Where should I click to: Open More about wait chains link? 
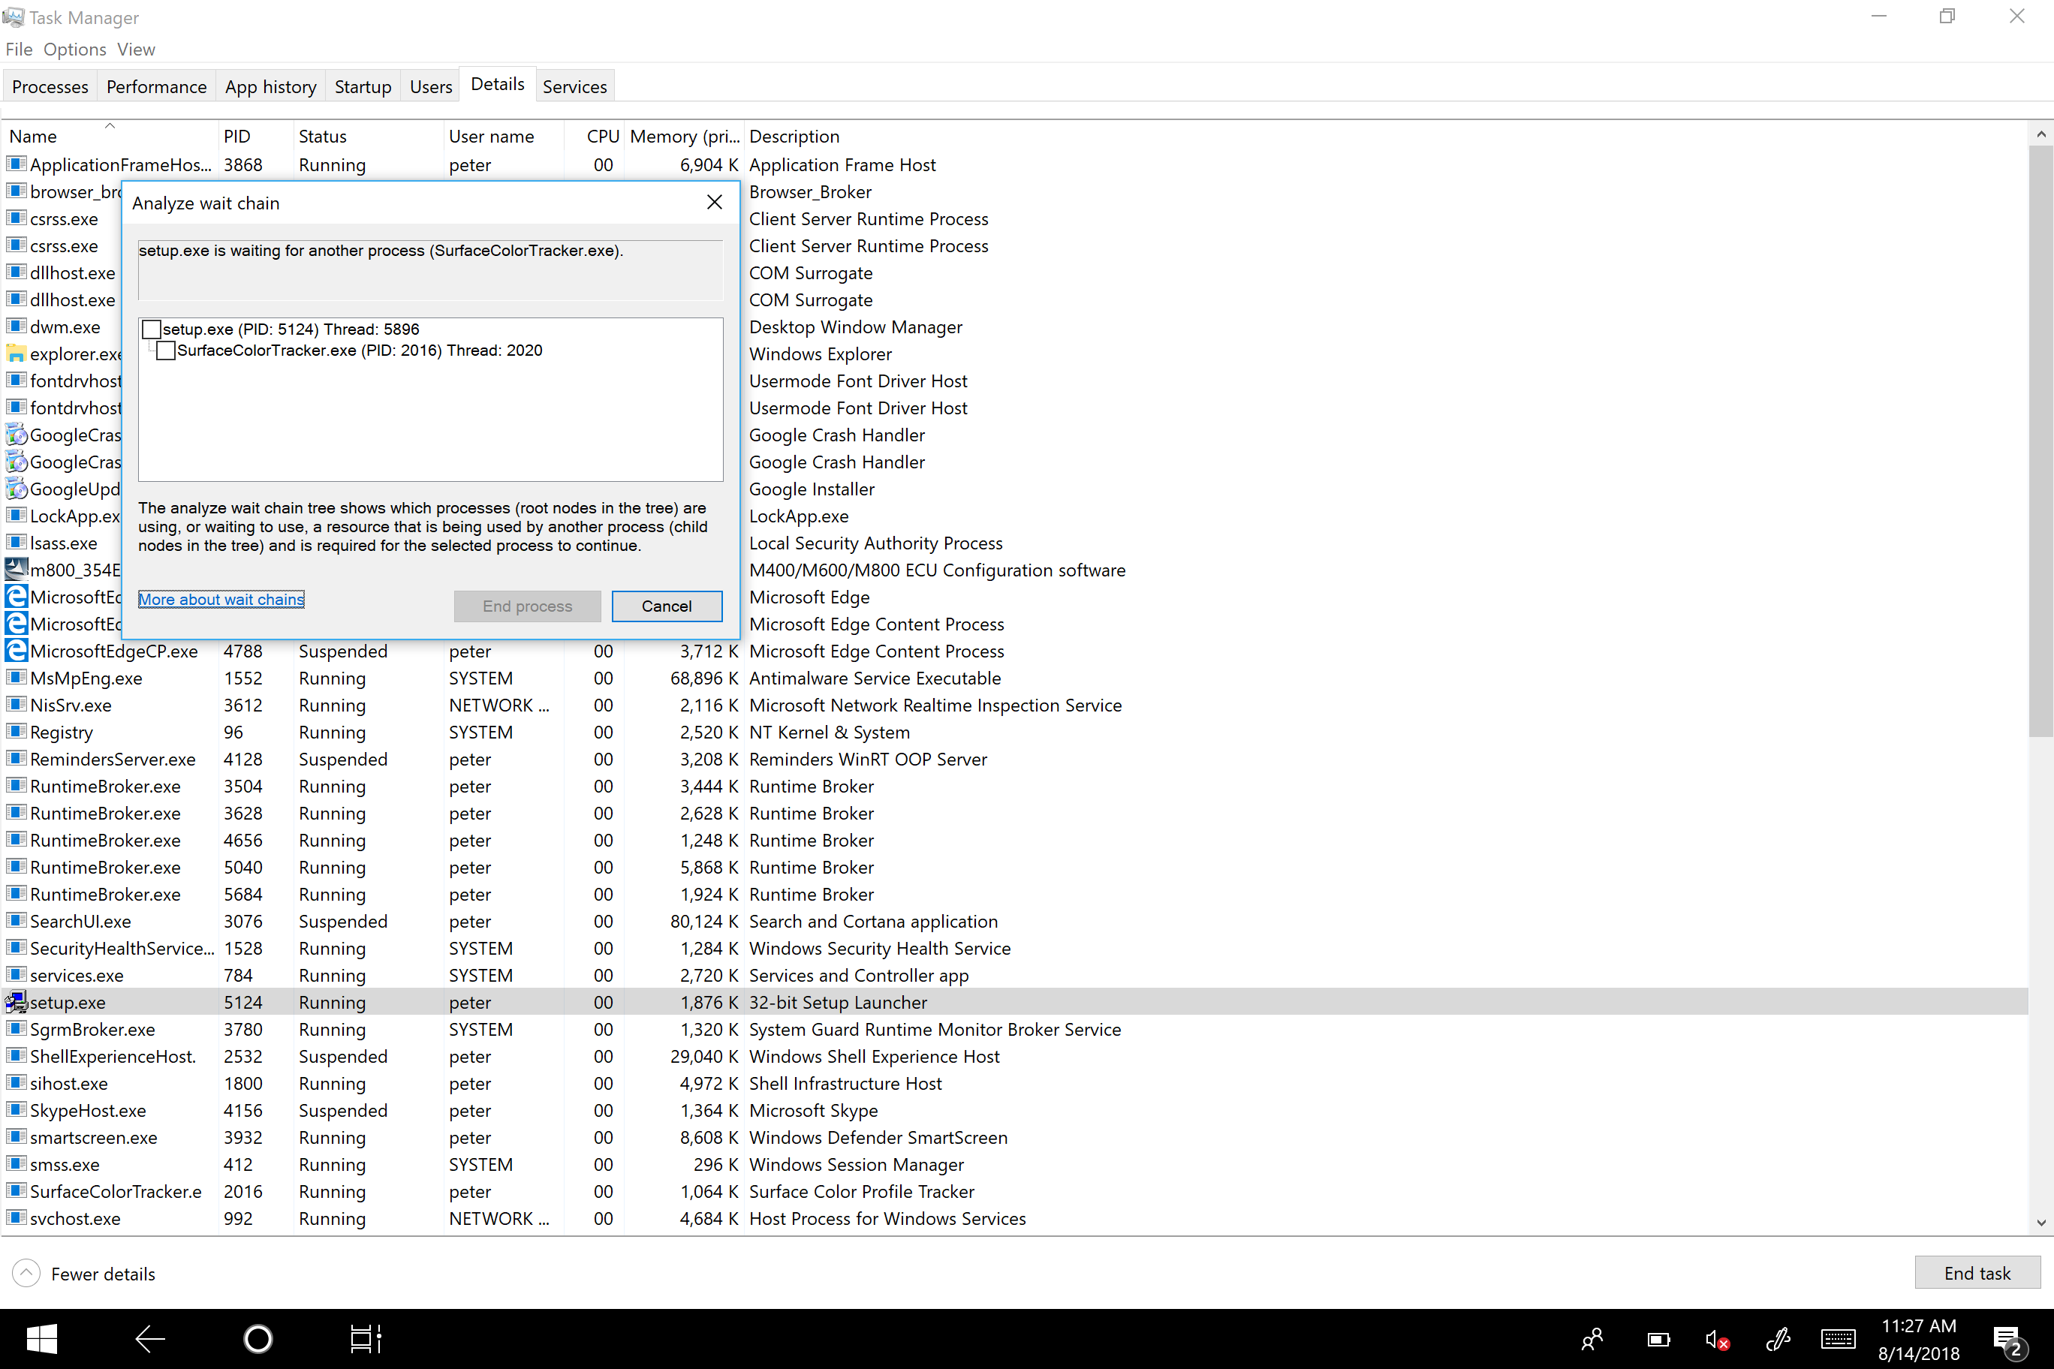[221, 599]
